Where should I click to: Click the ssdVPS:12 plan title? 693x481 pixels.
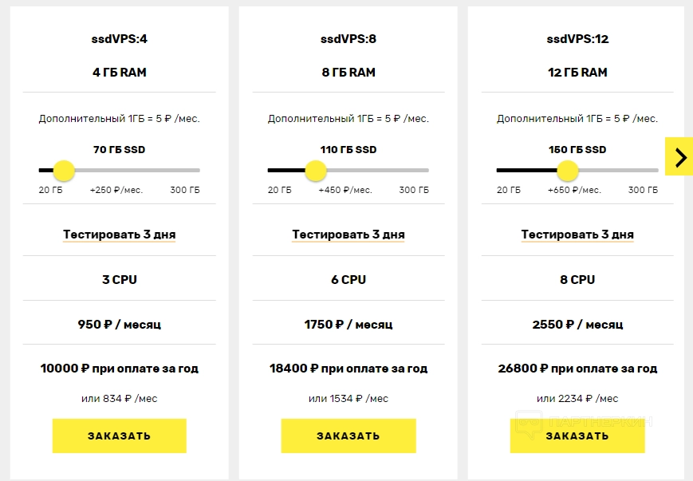[577, 38]
